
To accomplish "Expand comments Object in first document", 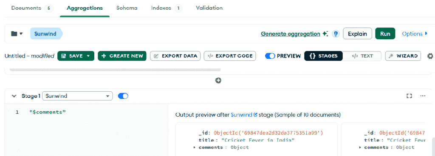I will pos(195,148).
